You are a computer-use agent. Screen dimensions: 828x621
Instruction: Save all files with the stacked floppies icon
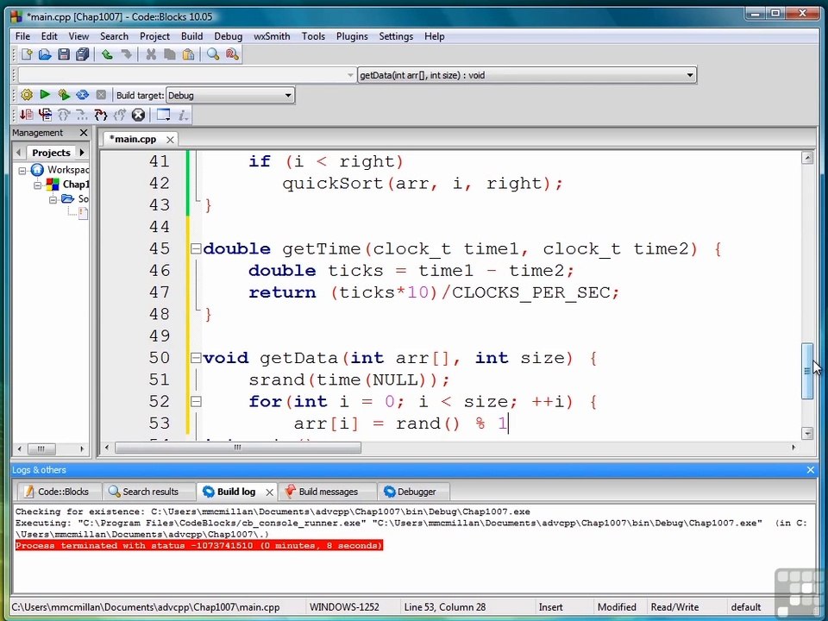point(83,54)
